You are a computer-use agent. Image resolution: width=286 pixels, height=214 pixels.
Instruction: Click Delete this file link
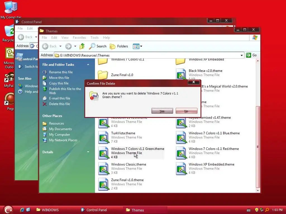pyautogui.click(x=59, y=104)
